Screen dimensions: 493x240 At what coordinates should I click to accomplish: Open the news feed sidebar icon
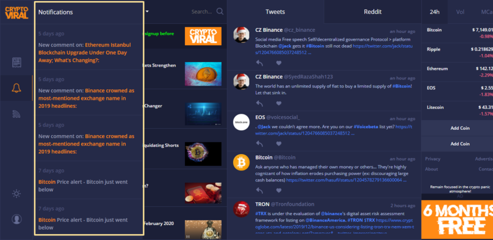point(16,63)
